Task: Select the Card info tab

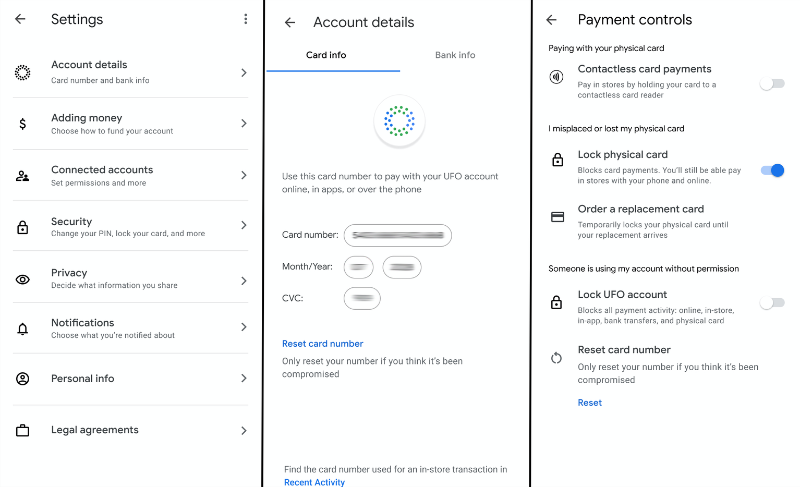Action: pyautogui.click(x=326, y=55)
